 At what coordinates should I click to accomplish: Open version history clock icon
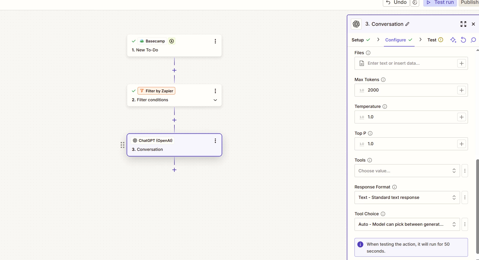415,3
